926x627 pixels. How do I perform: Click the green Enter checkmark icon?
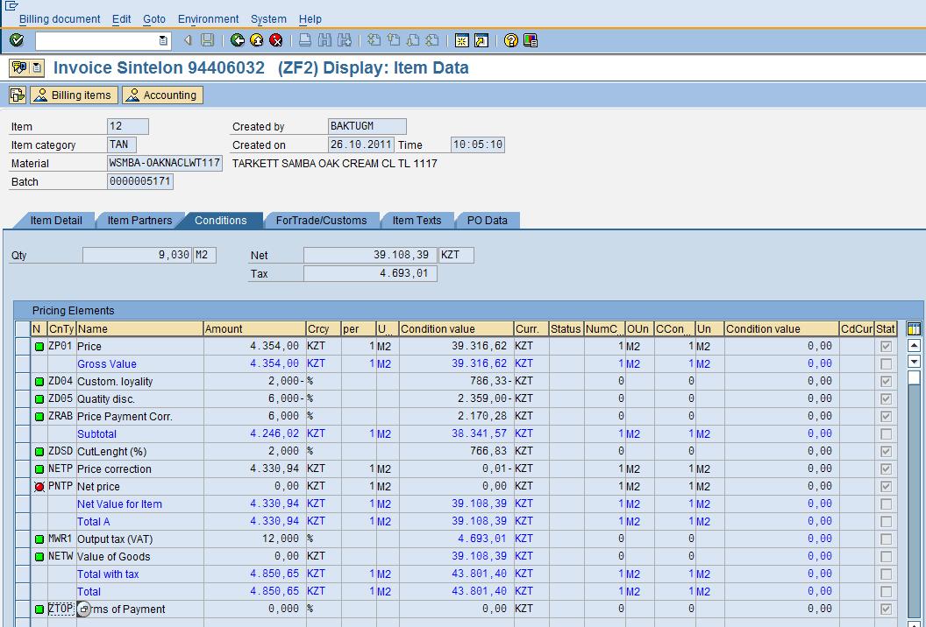point(17,40)
